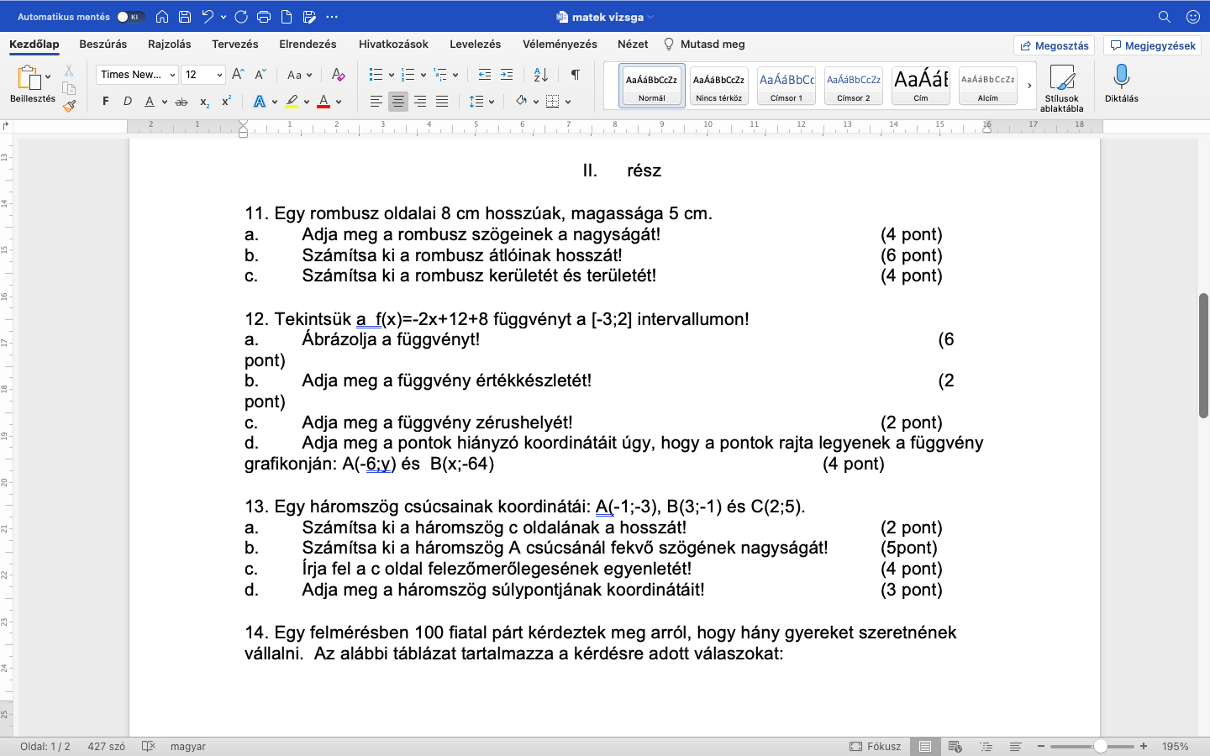Open the Times New Roman font dropdown
The height and width of the screenshot is (756, 1210).
[137, 75]
